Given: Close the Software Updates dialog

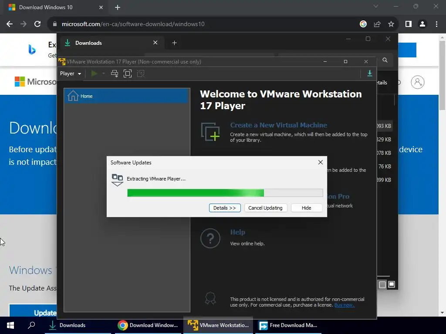Looking at the screenshot, I should [x=320, y=162].
